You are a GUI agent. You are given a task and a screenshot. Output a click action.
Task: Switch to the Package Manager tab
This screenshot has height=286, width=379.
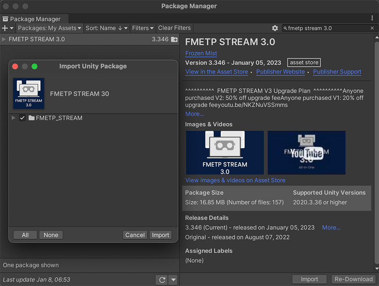point(34,19)
